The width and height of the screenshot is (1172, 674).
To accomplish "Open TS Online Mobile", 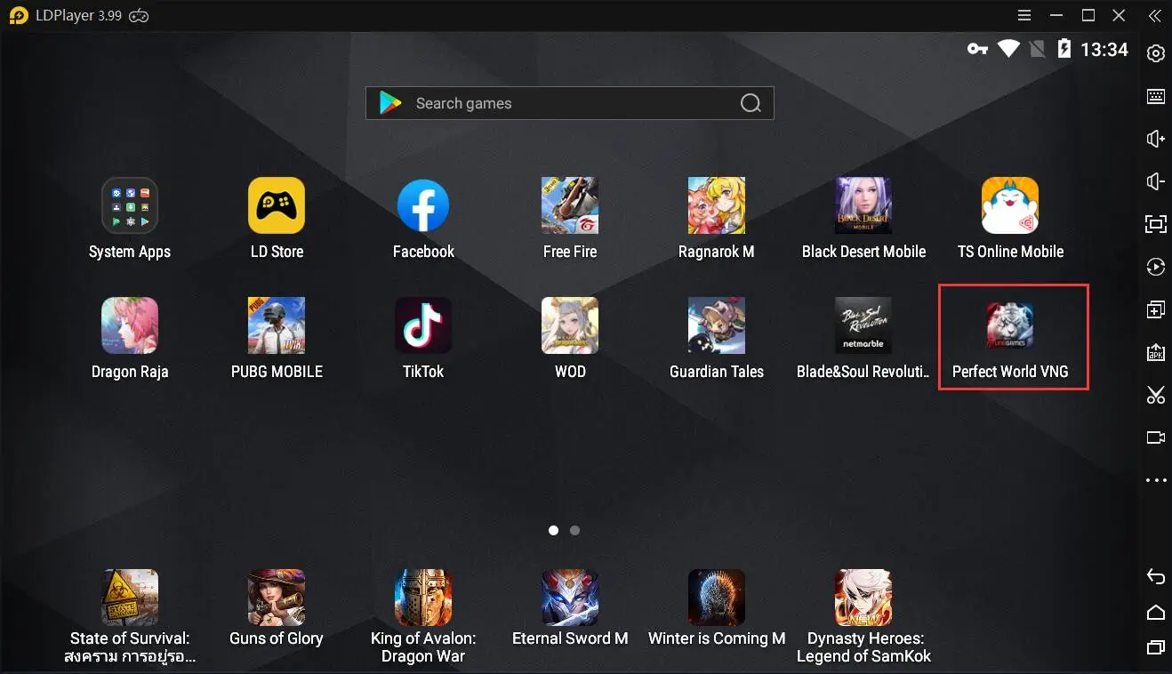I will click(1010, 205).
